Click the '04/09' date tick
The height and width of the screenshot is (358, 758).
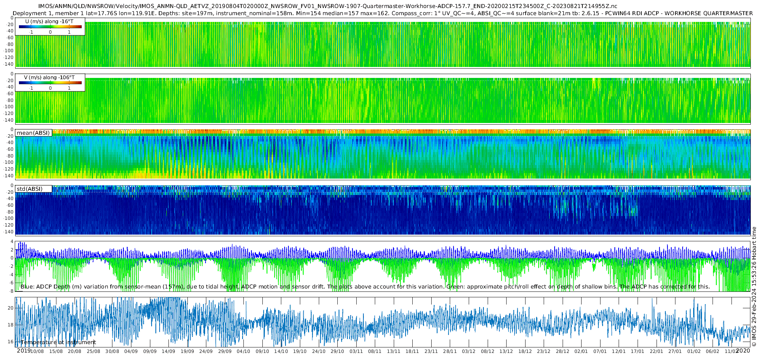tap(131, 351)
